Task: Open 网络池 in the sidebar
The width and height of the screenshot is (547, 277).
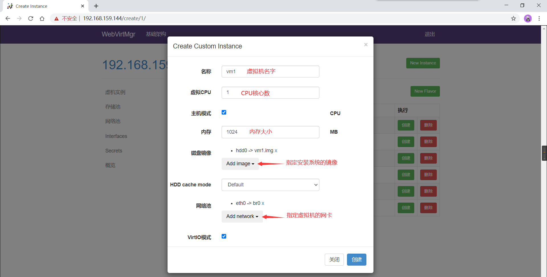Action: 113,121
